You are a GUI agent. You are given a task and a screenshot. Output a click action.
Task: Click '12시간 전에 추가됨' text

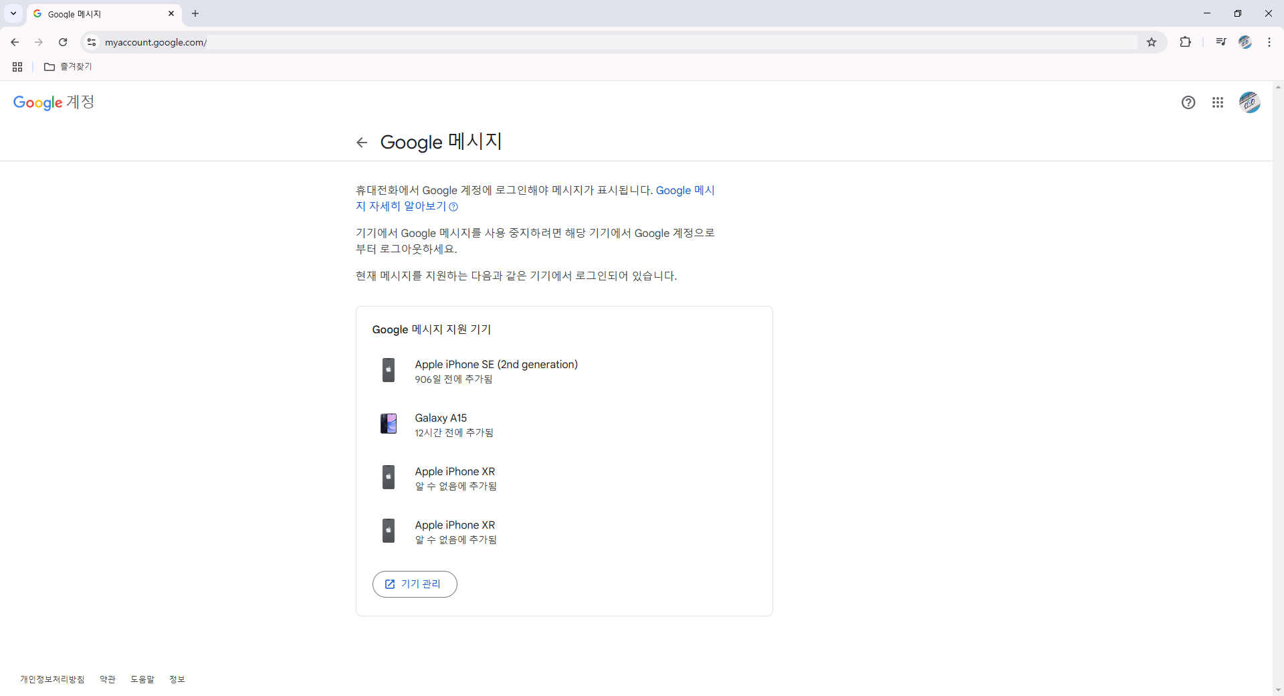454,433
